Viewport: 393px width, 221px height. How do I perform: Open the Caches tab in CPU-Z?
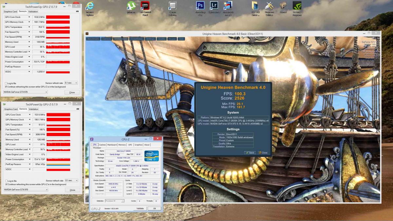point(103,145)
